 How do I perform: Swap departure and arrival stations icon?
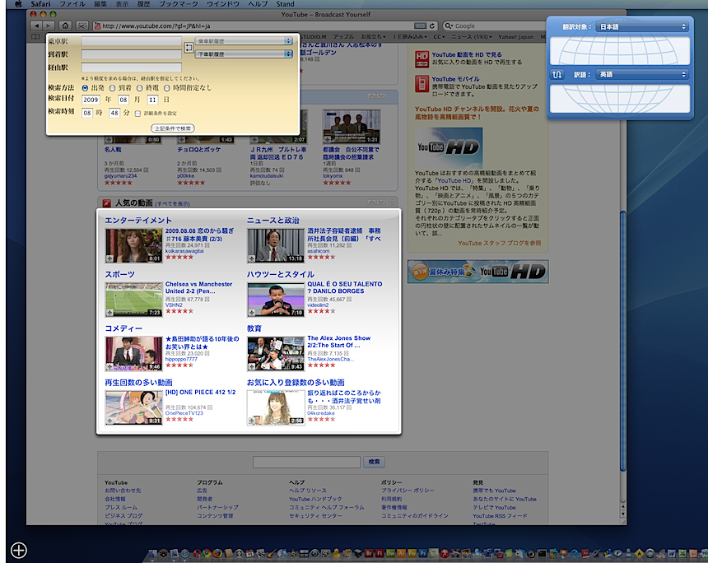tap(189, 48)
